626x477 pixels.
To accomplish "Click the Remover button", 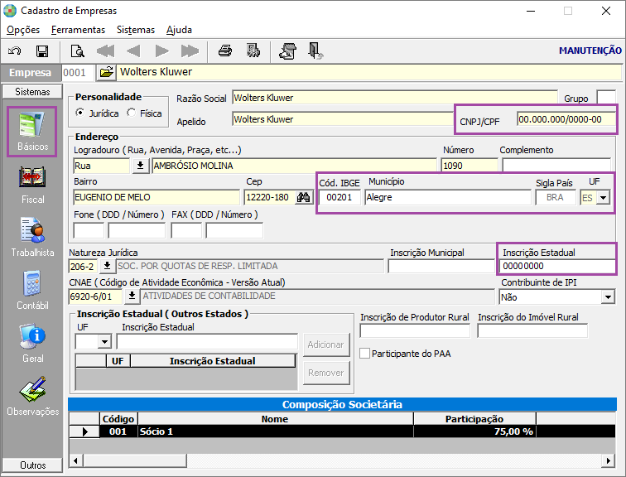I will 325,373.
